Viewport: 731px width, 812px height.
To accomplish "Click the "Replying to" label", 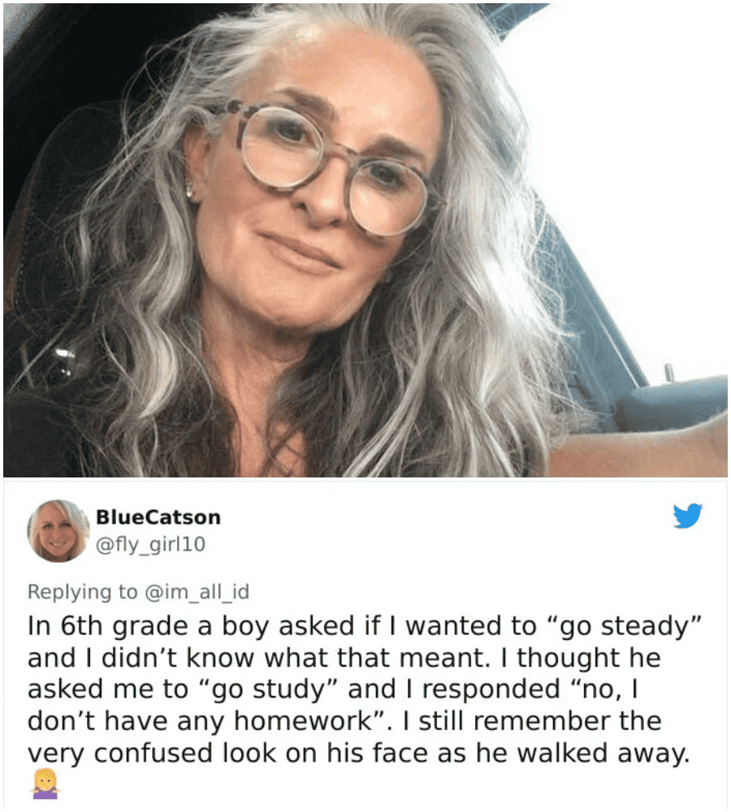I will [82, 592].
